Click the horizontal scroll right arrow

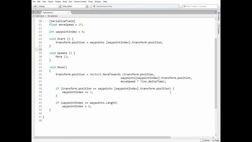(213, 137)
